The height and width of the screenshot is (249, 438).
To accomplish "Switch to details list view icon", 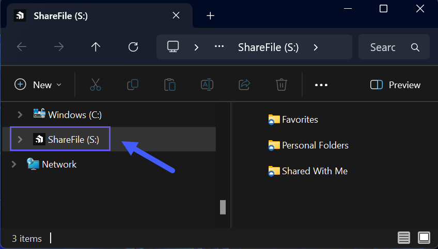I will [404, 238].
